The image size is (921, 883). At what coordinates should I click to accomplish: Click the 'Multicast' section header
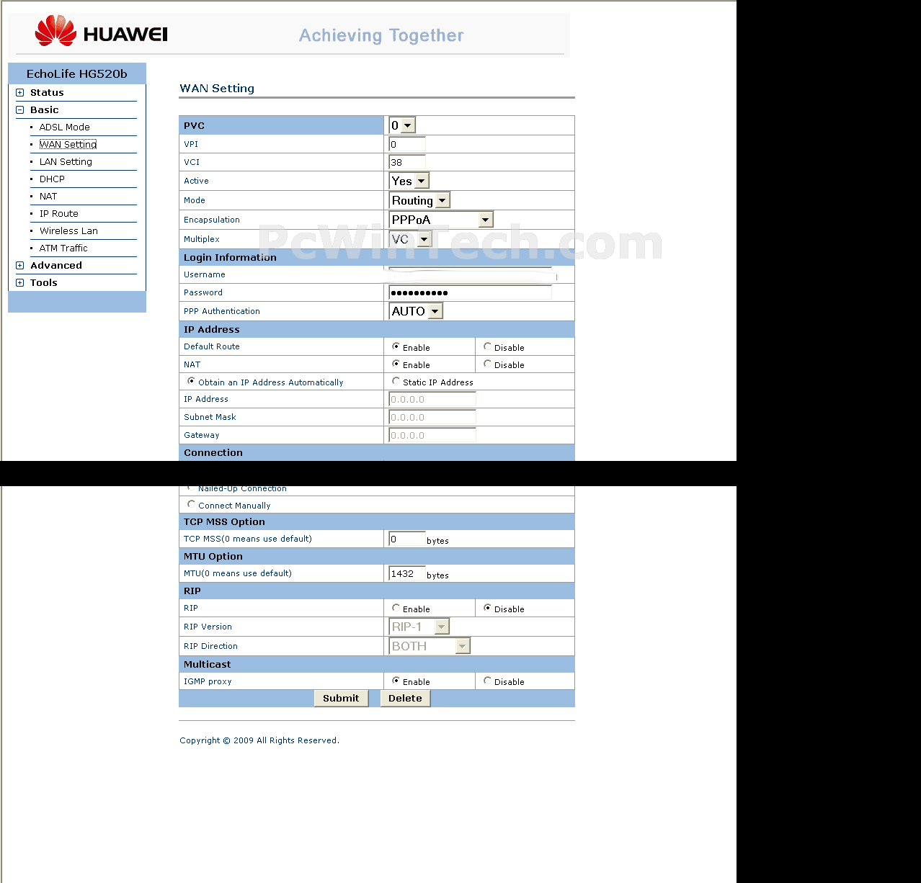(208, 665)
